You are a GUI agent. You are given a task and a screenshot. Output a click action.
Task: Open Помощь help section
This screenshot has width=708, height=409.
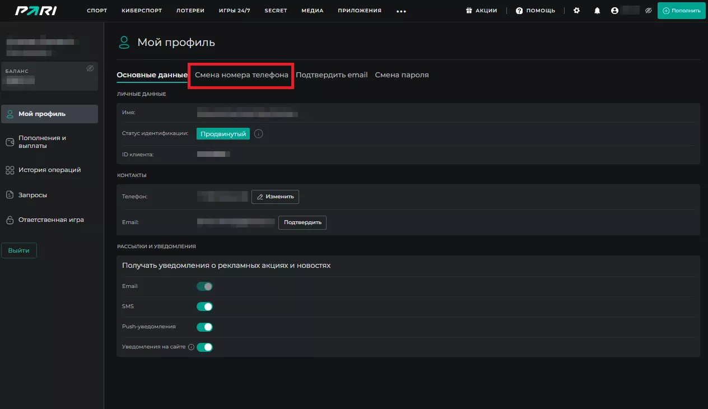coord(535,11)
